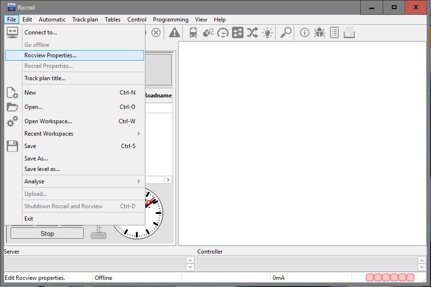Open the Track plan menu
This screenshot has width=431, height=287.
point(85,20)
